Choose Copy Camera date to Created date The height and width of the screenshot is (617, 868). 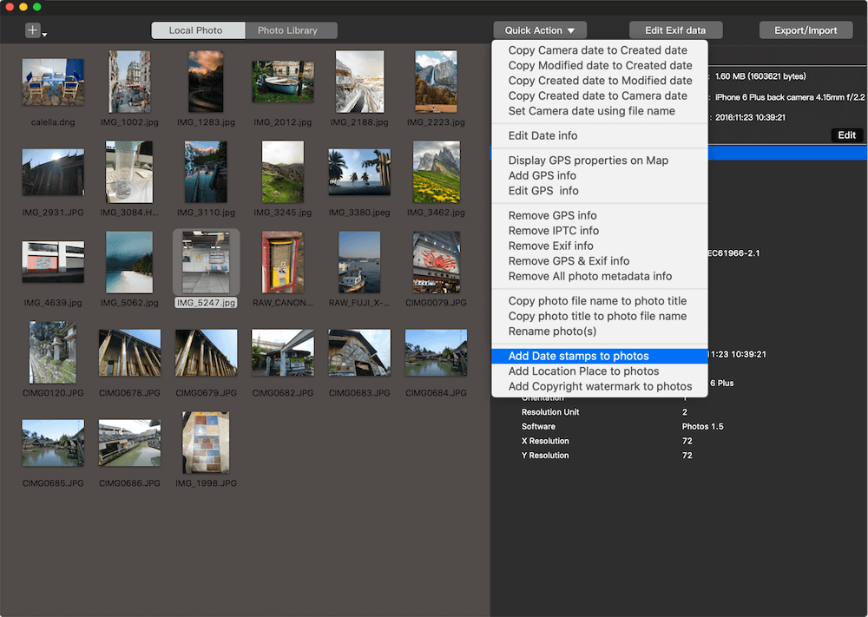click(598, 50)
